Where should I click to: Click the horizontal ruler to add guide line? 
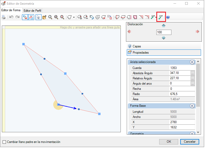click(x=63, y=27)
